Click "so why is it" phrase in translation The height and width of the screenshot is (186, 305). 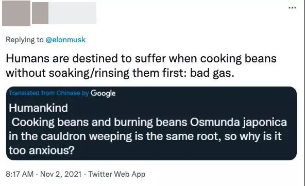[253, 136]
